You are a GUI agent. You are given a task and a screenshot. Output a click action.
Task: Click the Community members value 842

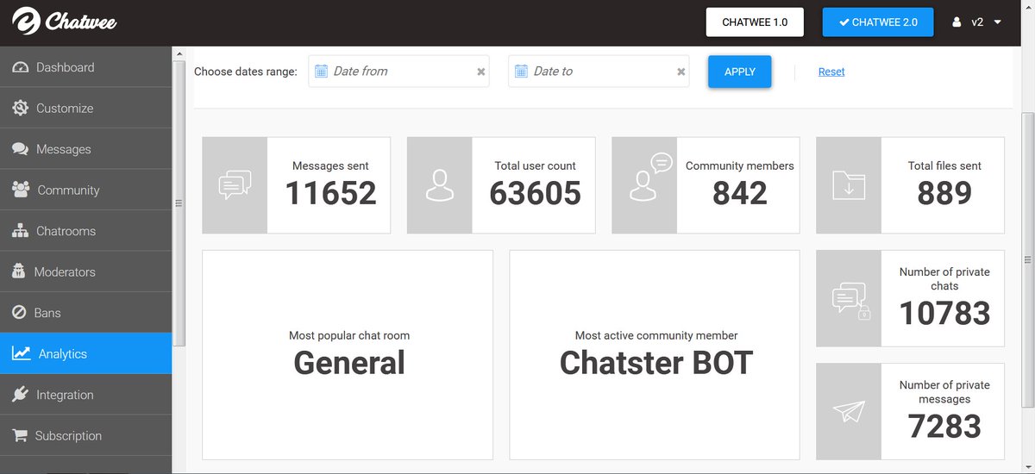coord(740,193)
